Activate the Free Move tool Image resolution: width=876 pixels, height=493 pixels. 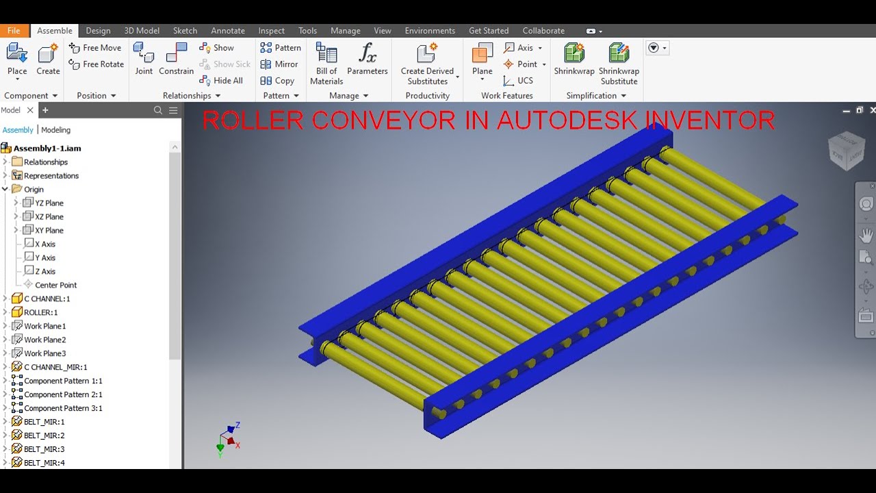coord(95,47)
